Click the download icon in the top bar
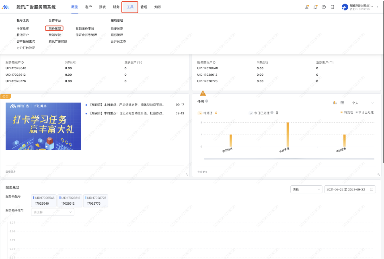Image resolution: width=384 pixels, height=259 pixels. click(x=307, y=7)
